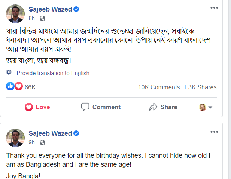Open the Comment box on first post
Viewport: 231px width, 179px height.
pos(101,107)
